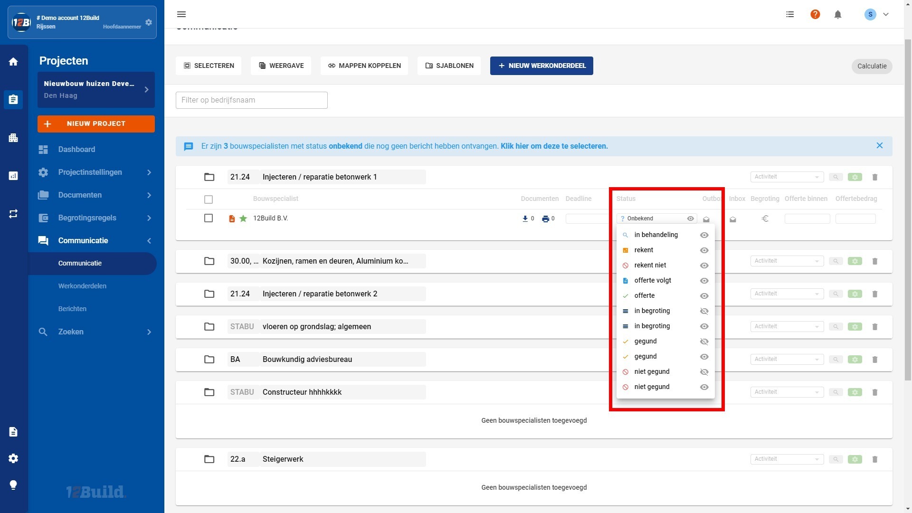The height and width of the screenshot is (513, 912).
Task: Open demo account settings gear
Action: point(149,22)
